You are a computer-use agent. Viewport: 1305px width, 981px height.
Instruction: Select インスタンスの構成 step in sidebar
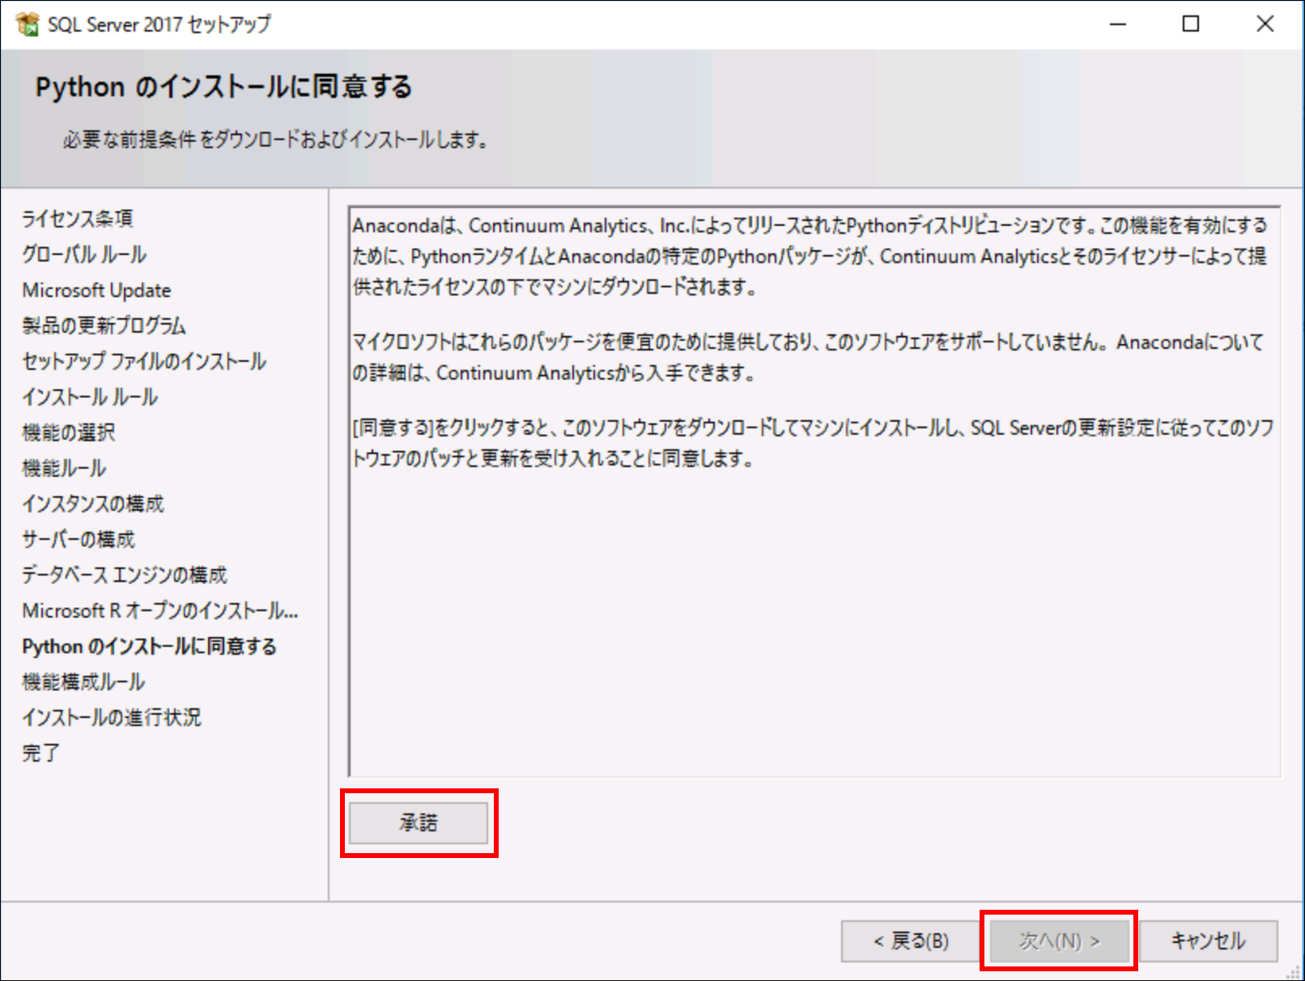pos(93,503)
